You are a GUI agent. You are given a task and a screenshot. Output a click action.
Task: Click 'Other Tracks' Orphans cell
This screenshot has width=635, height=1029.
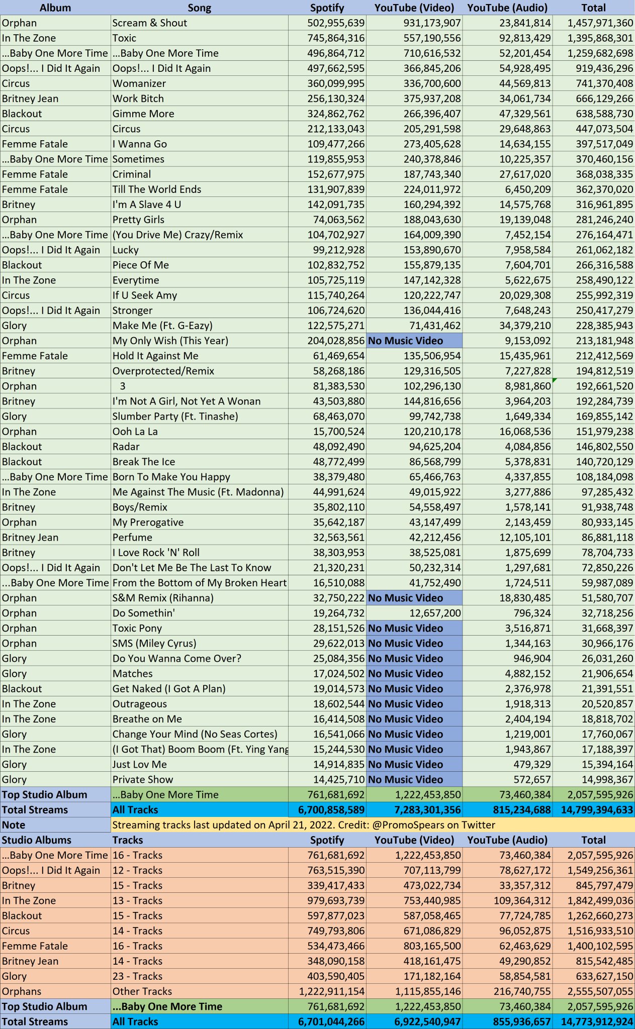(200, 991)
